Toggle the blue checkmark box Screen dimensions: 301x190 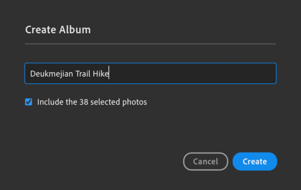(x=29, y=102)
